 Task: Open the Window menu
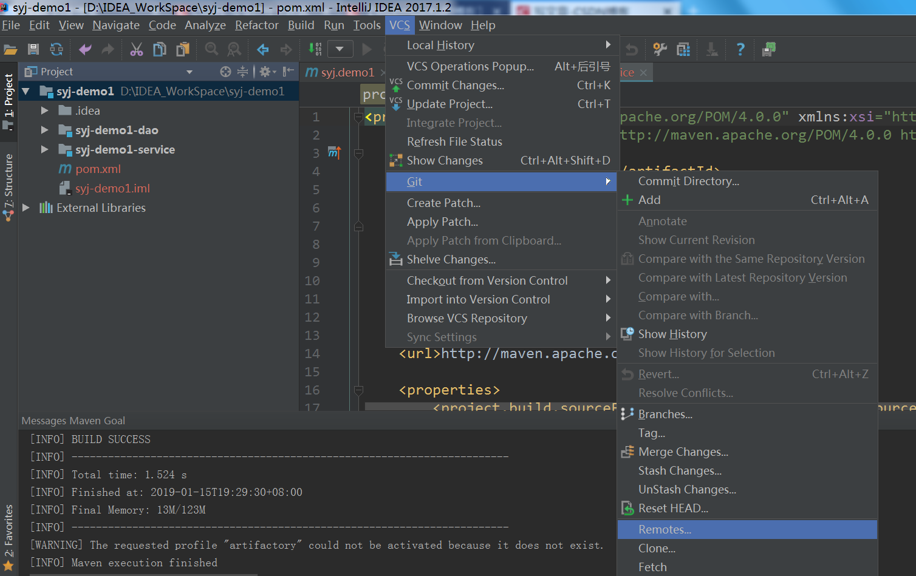[x=440, y=25]
